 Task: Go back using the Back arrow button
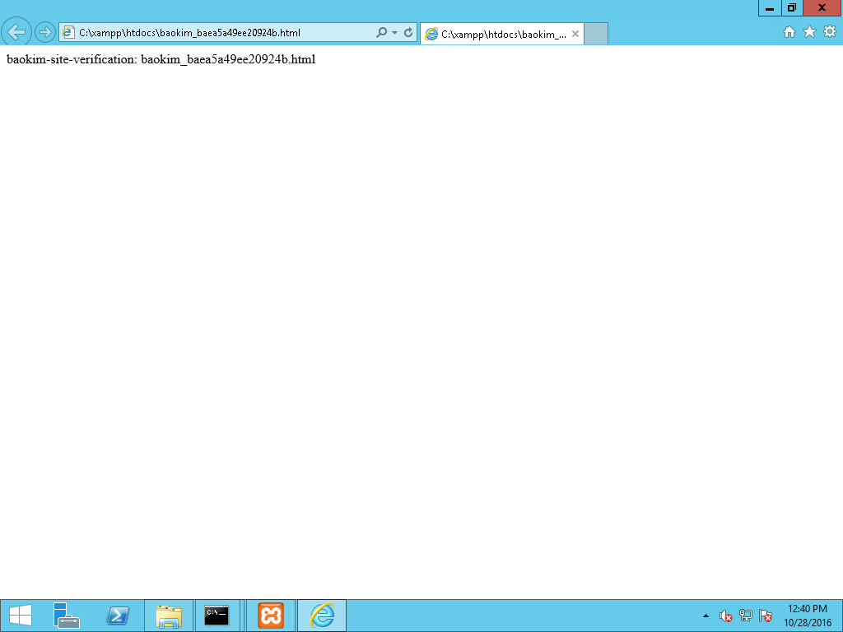click(16, 32)
